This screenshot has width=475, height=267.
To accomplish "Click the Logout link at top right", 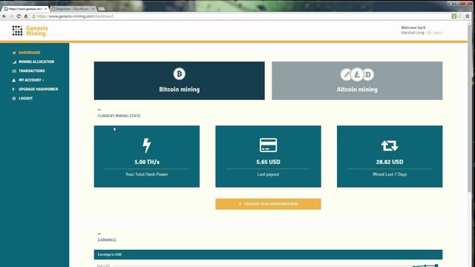I will [x=435, y=33].
